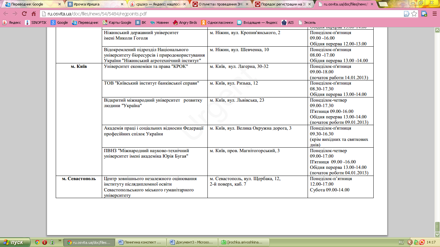The width and height of the screenshot is (440, 247).
Task: Click the mail extension icon in the toolbar
Action: pyautogui.click(x=425, y=14)
